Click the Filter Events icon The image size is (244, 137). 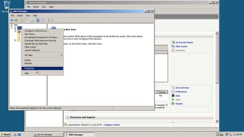(x=173, y=46)
